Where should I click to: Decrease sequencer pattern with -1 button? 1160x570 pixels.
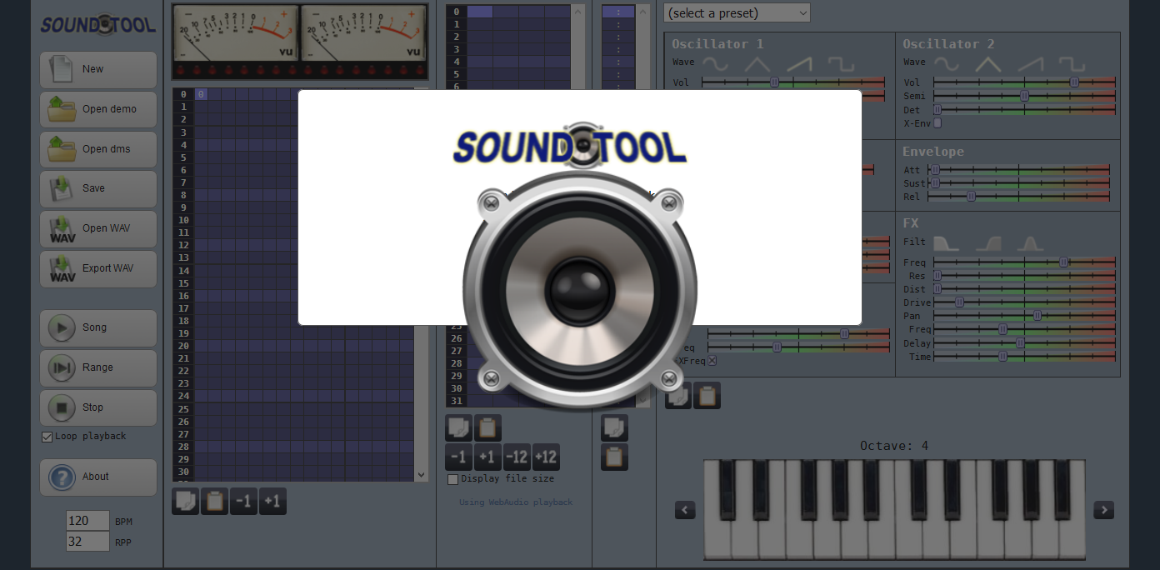pos(243,501)
